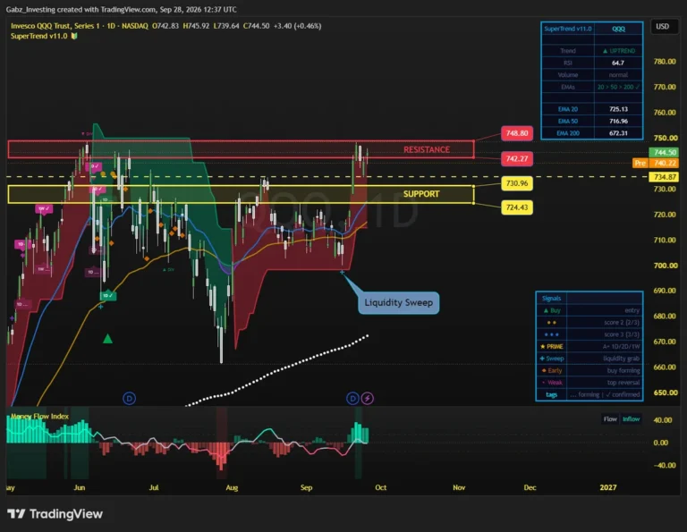The height and width of the screenshot is (532, 687).
Task: Click the UPTREND value in Trend row
Action: 619,51
